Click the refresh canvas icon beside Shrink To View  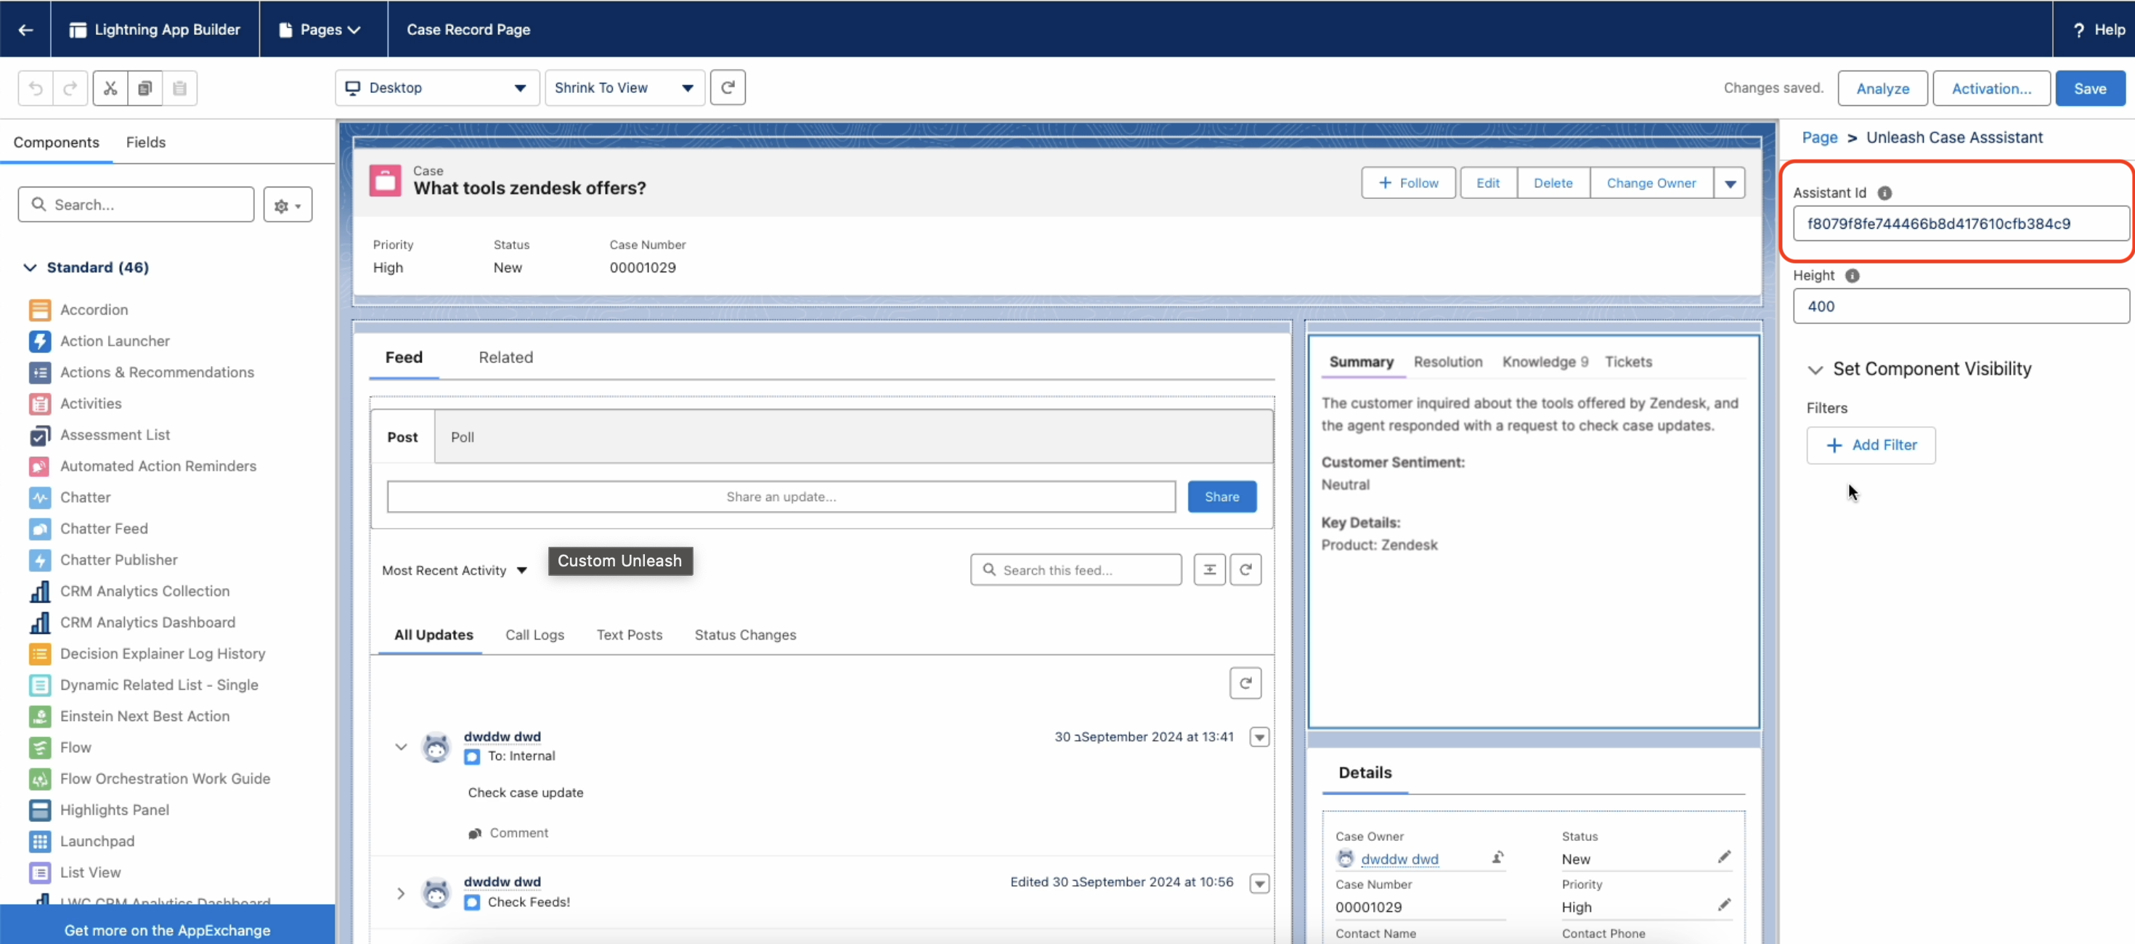pyautogui.click(x=728, y=87)
